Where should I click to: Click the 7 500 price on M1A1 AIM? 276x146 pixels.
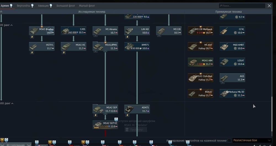200,64
